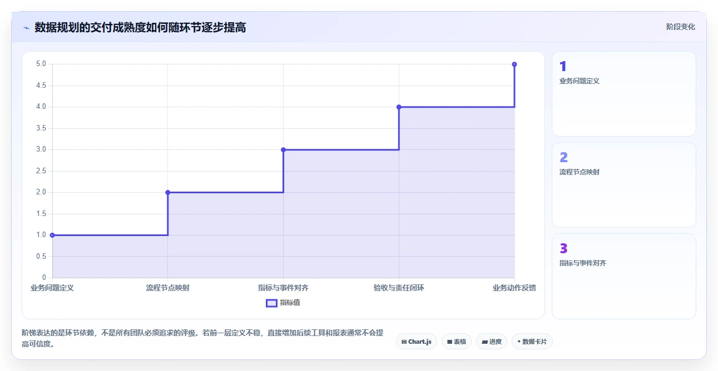Click the 数据卡片 tag chip
Image resolution: width=718 pixels, height=371 pixels.
pos(532,342)
